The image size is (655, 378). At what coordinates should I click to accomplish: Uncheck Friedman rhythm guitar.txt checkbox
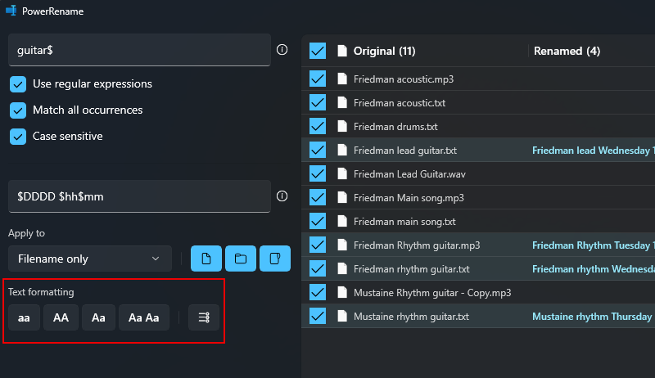[318, 268]
